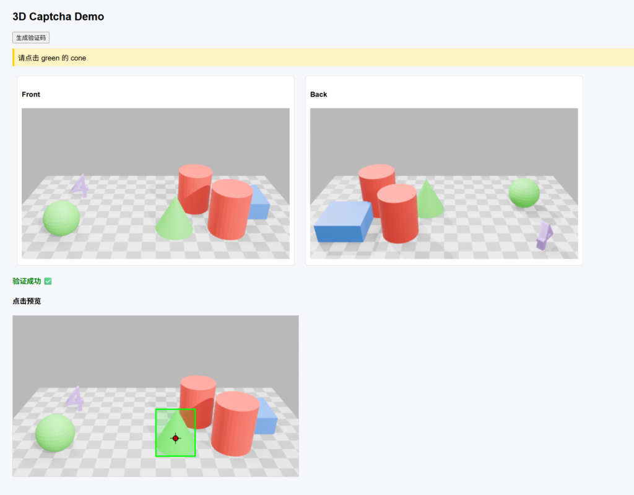Click the purple 4 in click preview
This screenshot has height=495, width=634.
(76, 398)
